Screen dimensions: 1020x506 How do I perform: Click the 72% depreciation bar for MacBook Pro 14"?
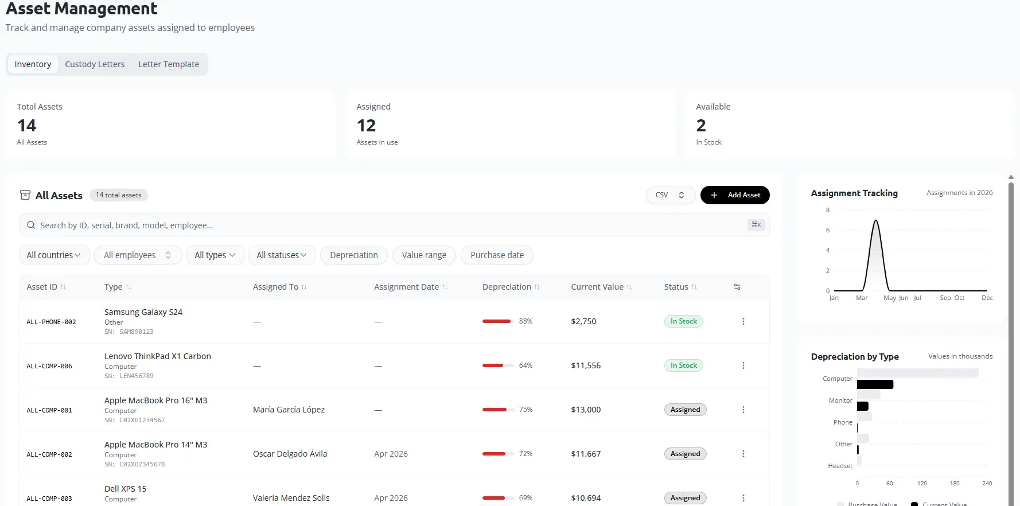click(498, 454)
